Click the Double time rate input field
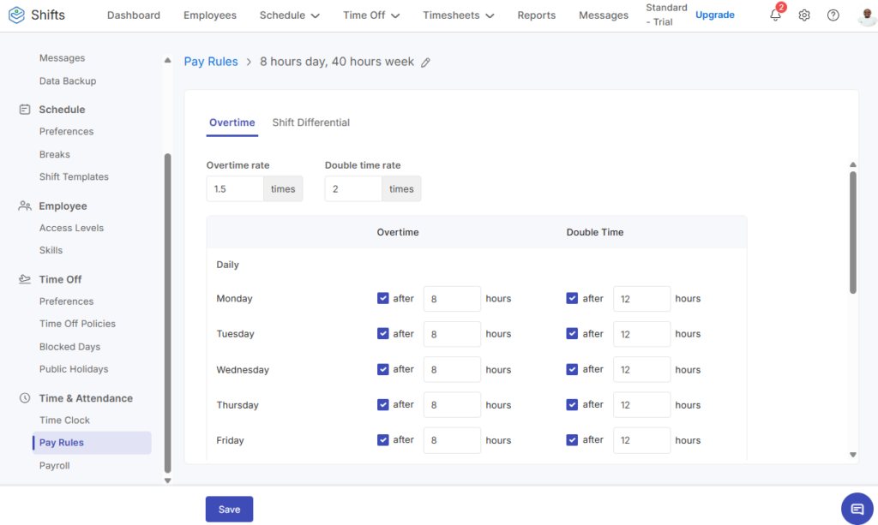878x525 pixels. coord(353,189)
